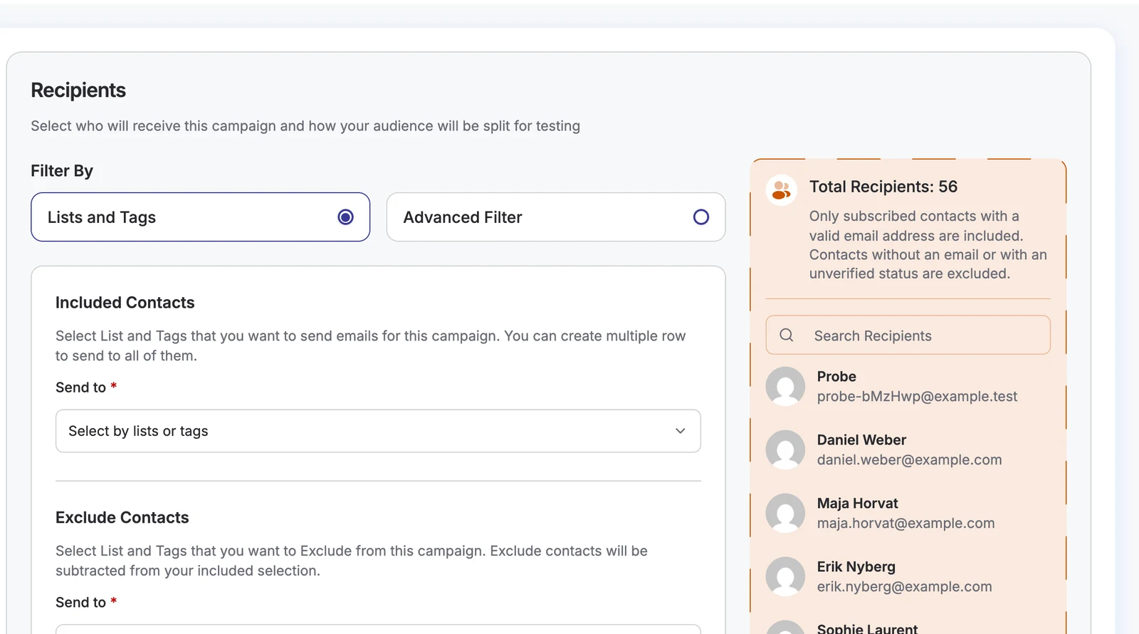Click Maja Horvat's avatar icon
Viewport: 1139px width, 634px height.
(x=785, y=513)
